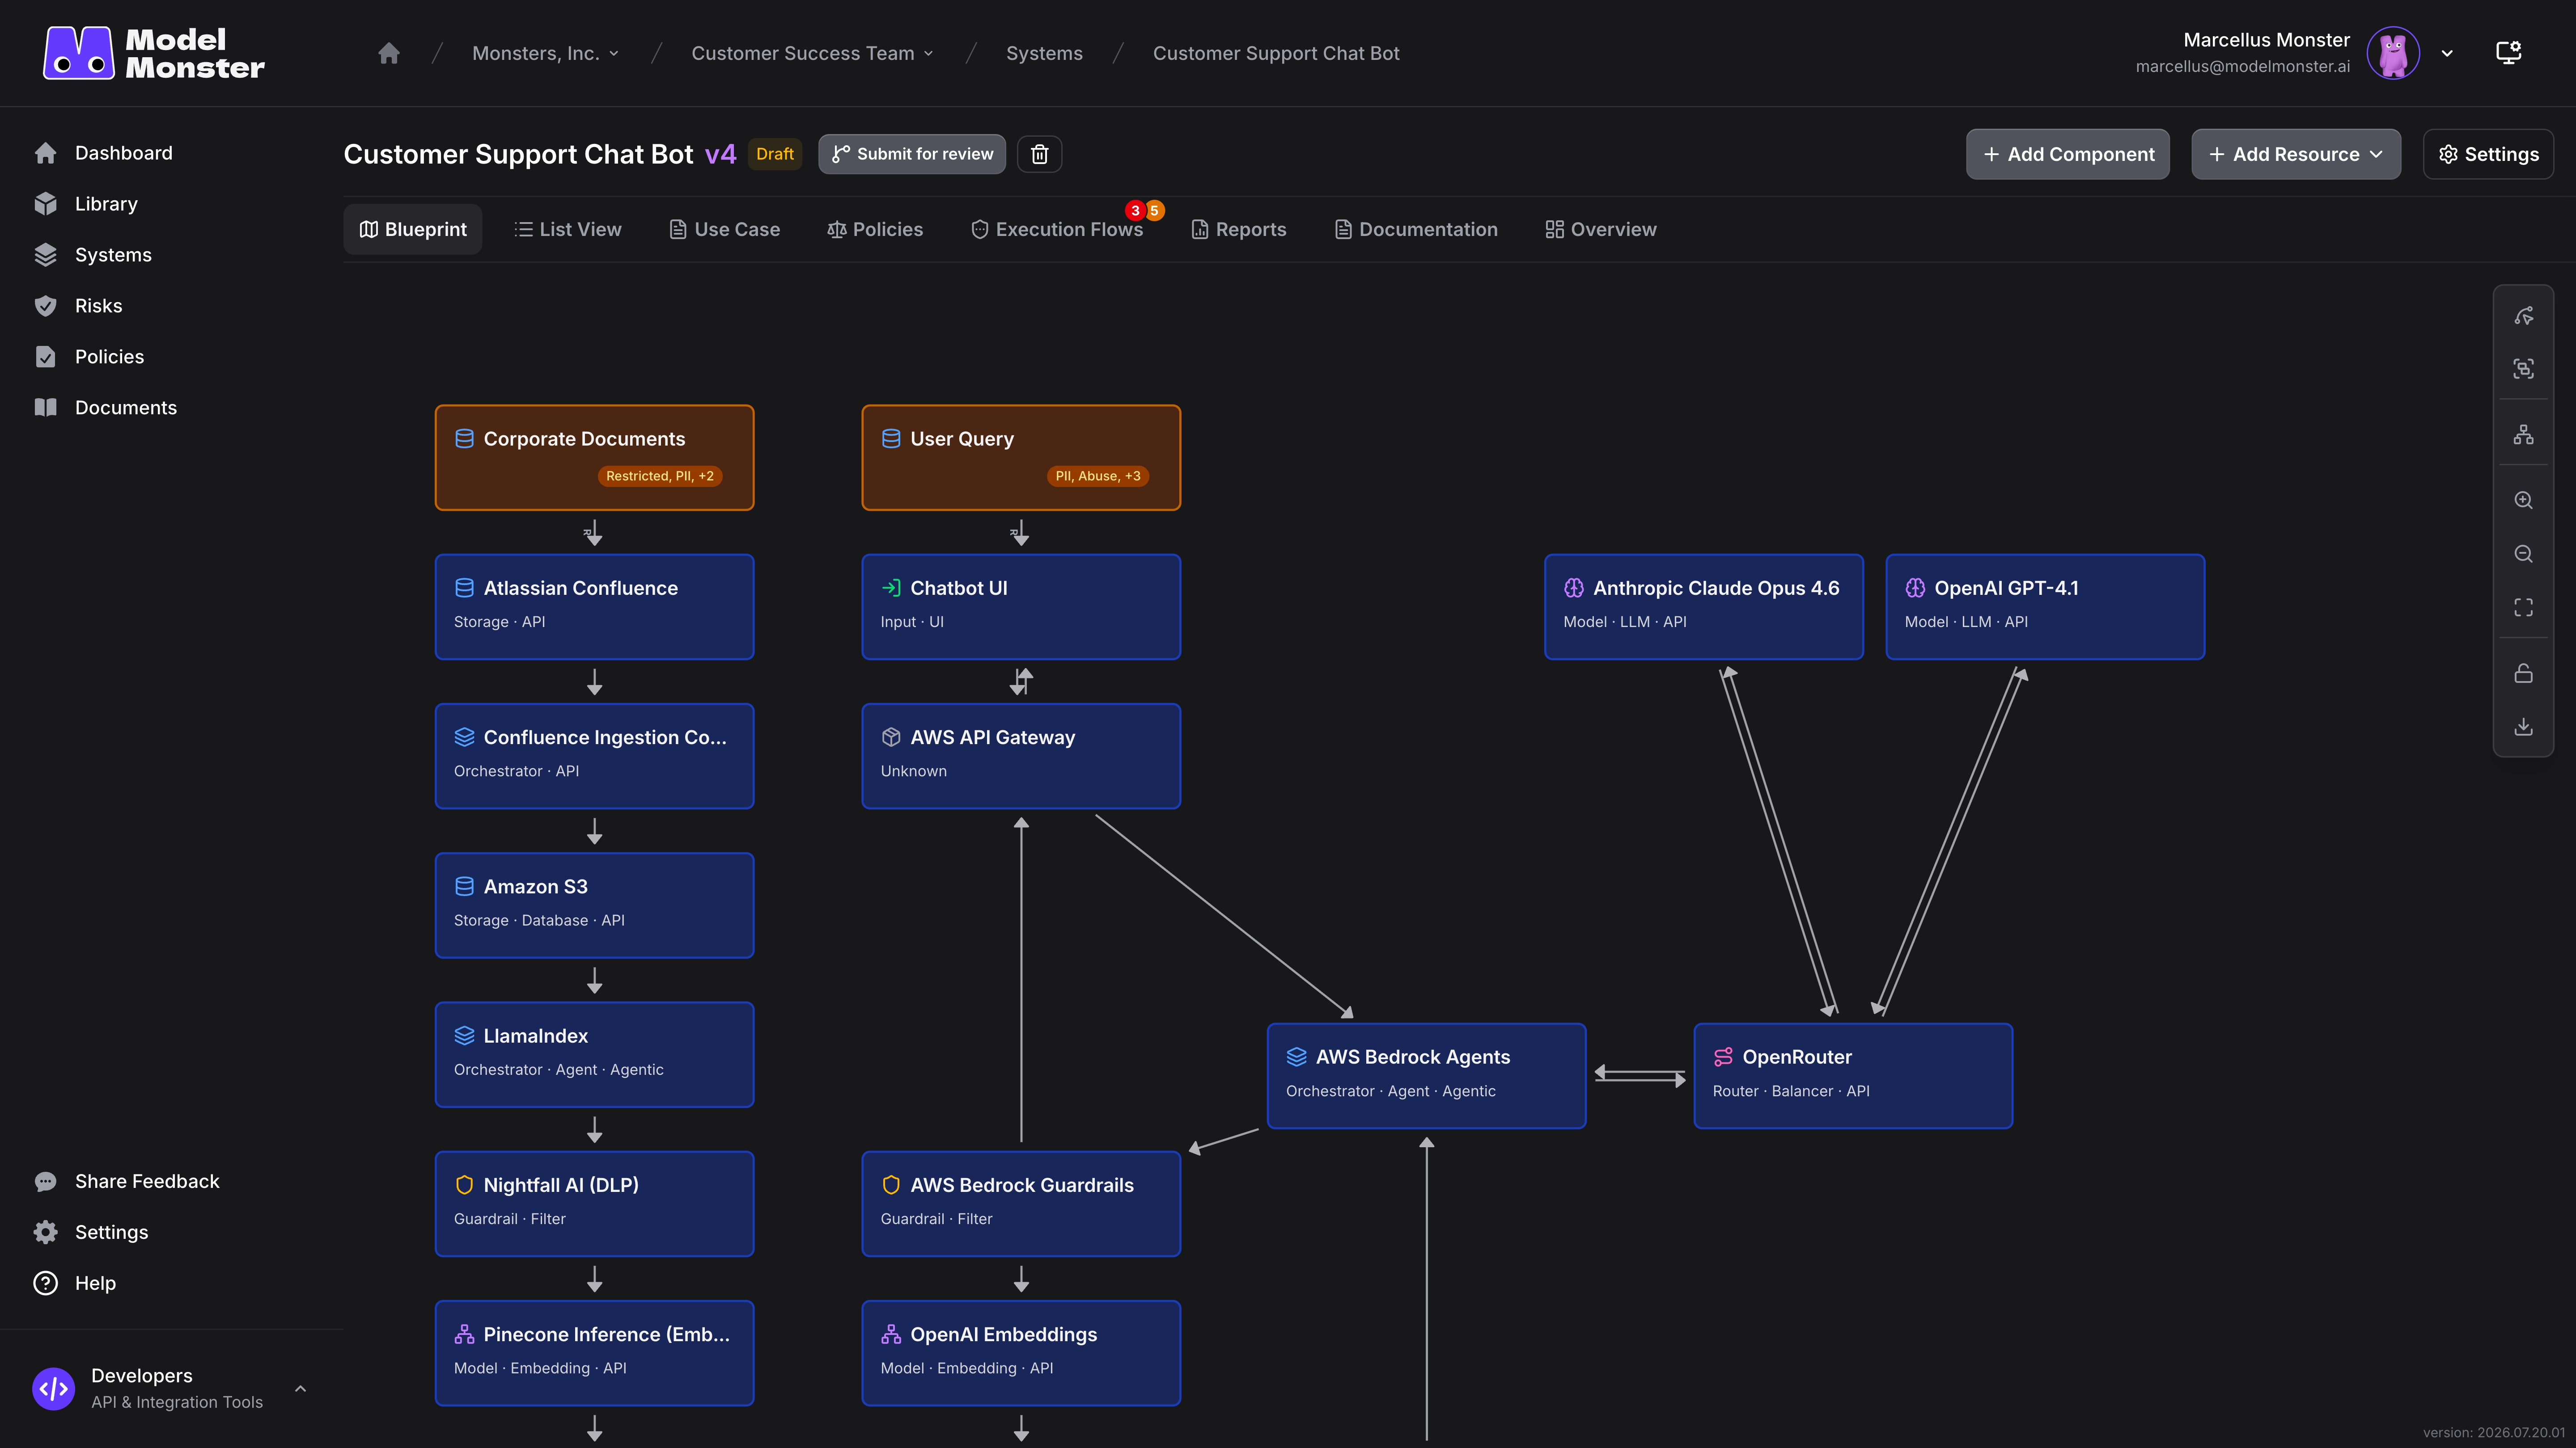Open the Documentation tab
2576x1448 pixels.
1416,229
